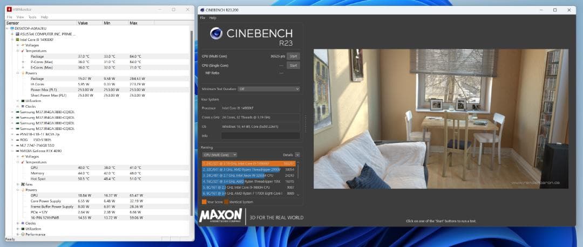Click the M.2 2242-256GB SSD drive icon
Viewport: 583px width, 247px height.
(17, 146)
